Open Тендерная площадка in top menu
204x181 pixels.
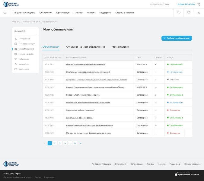click(24, 13)
